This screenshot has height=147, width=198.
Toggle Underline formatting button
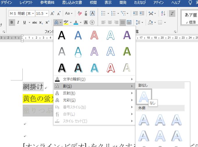pos(25,22)
